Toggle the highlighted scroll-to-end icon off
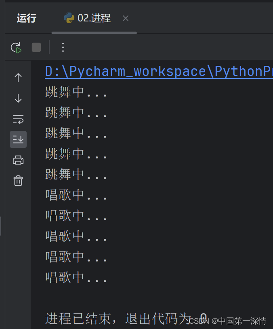The width and height of the screenshot is (273, 329). pyautogui.click(x=18, y=139)
